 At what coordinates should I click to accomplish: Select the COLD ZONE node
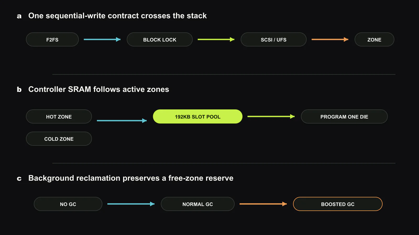[59, 139]
